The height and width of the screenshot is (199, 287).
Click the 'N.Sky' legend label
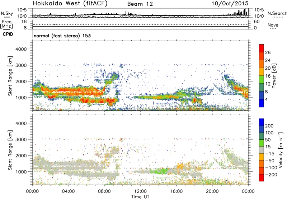[x=7, y=13]
